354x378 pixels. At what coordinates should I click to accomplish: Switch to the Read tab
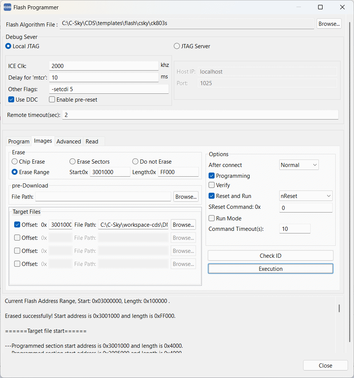click(92, 142)
